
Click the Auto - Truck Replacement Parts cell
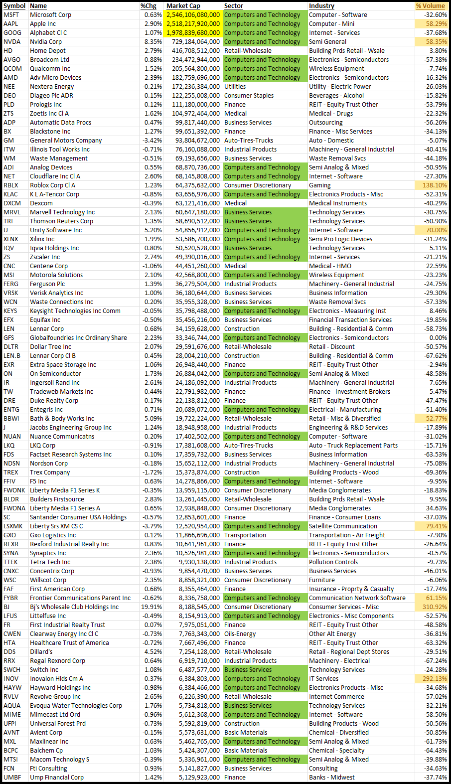[353, 446]
